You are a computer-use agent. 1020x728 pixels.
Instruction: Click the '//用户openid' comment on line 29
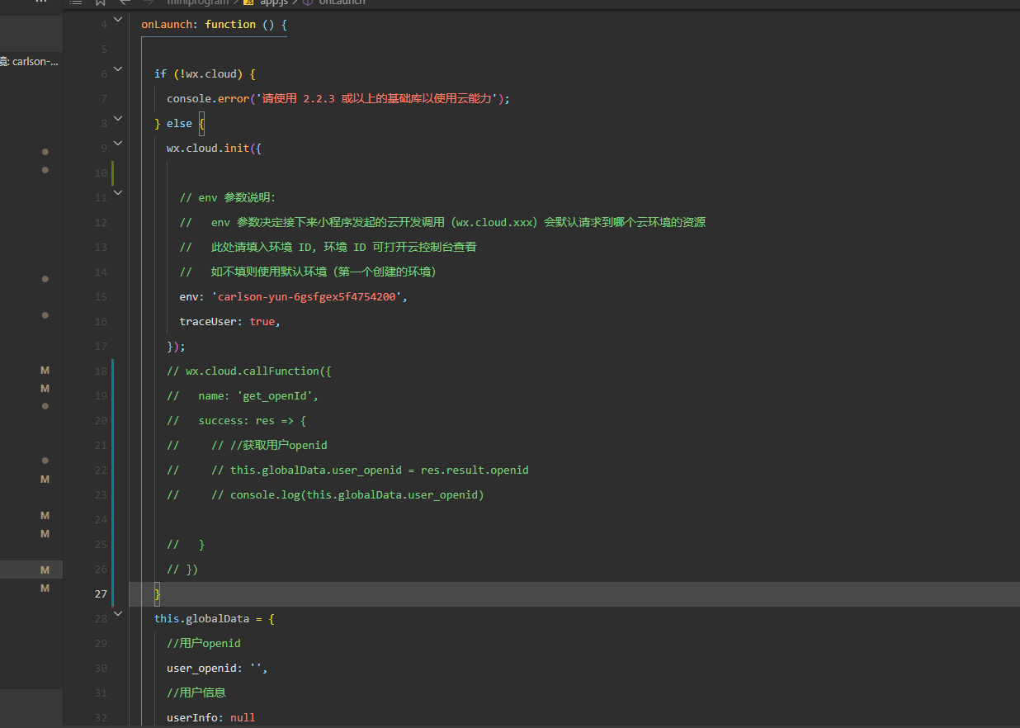[204, 644]
